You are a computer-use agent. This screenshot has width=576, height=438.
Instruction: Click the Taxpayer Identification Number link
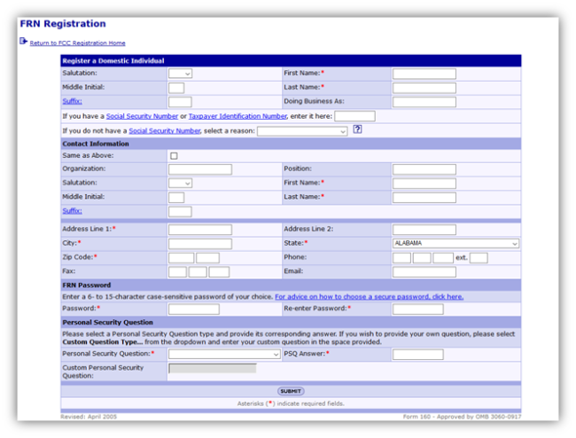pyautogui.click(x=237, y=116)
